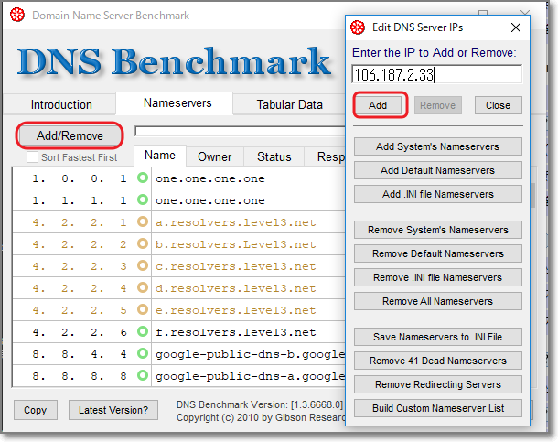Click the orange status icon for a.resolvers.level3.net

click(143, 222)
